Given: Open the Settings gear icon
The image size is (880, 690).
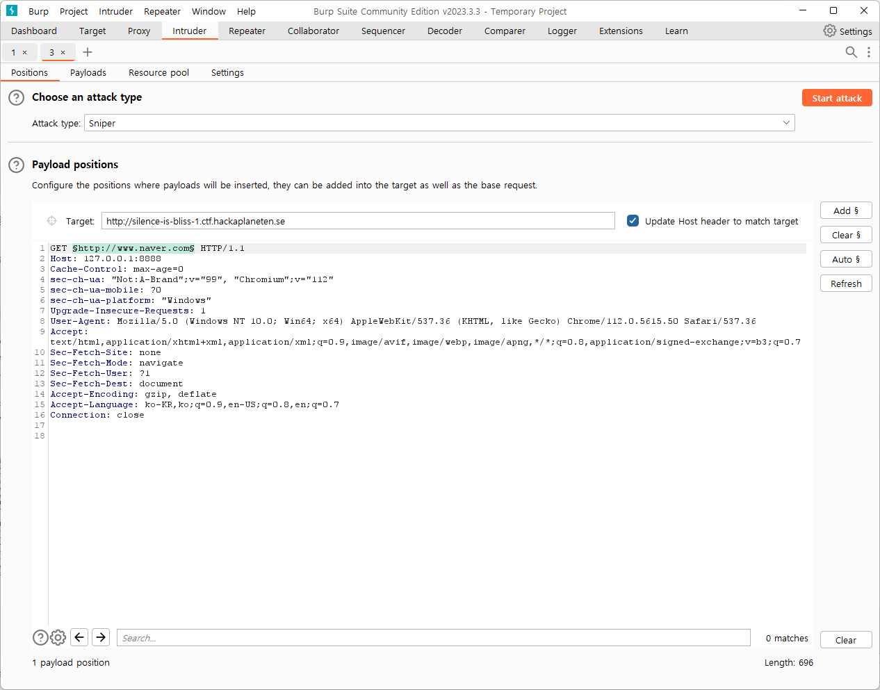Looking at the screenshot, I should coord(829,31).
